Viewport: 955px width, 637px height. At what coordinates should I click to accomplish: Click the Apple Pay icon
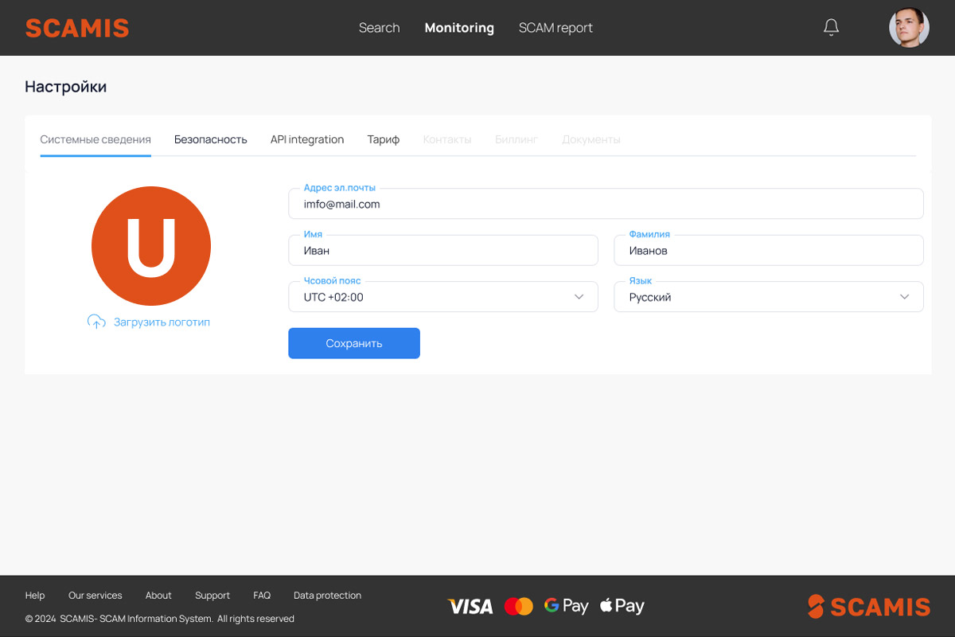point(622,606)
